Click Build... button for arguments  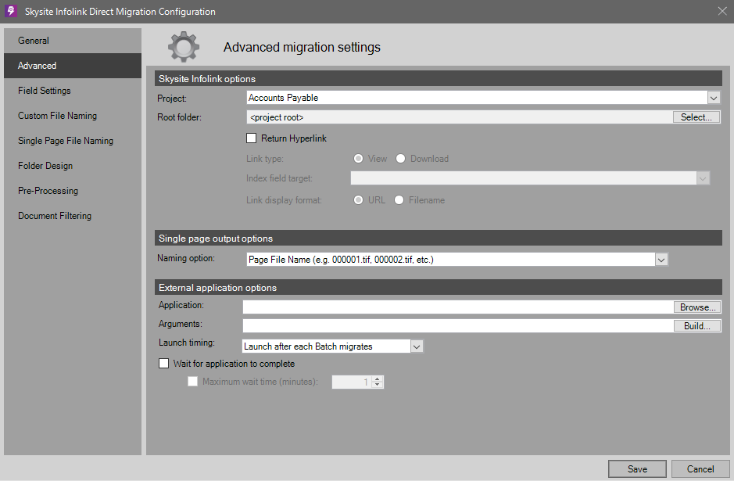pyautogui.click(x=697, y=326)
